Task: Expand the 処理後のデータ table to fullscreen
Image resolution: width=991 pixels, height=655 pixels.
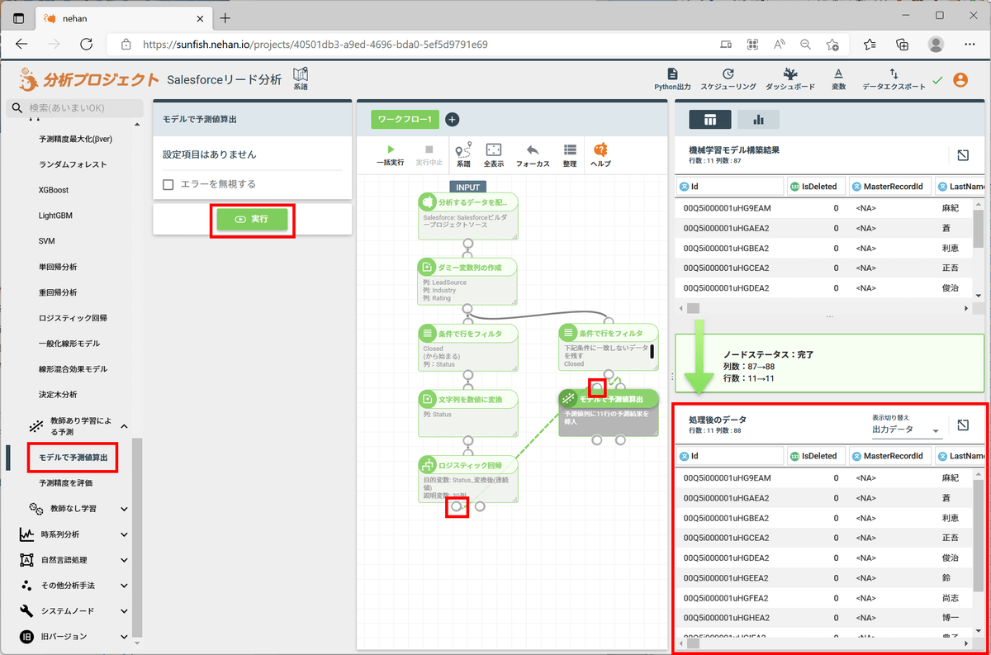Action: (x=963, y=425)
